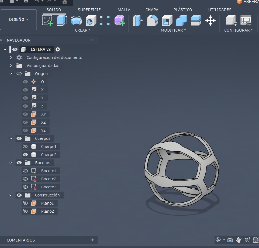259x248 pixels.
Task: Toggle visibility of Boceto1 sketch
Action: [25, 171]
